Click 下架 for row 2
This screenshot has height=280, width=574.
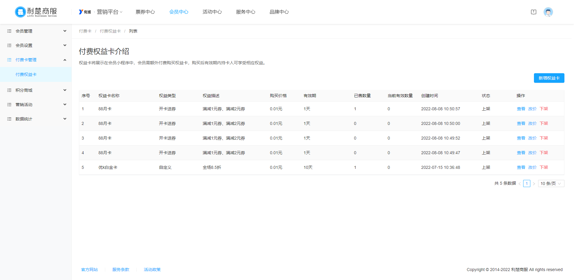544,123
